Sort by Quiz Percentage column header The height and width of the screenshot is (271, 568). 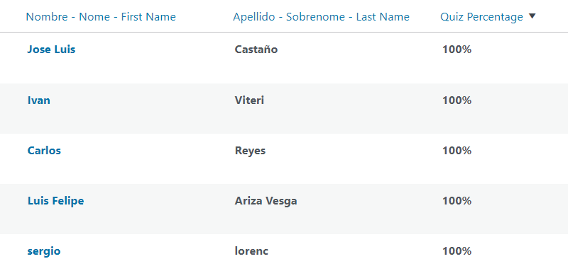(x=488, y=16)
